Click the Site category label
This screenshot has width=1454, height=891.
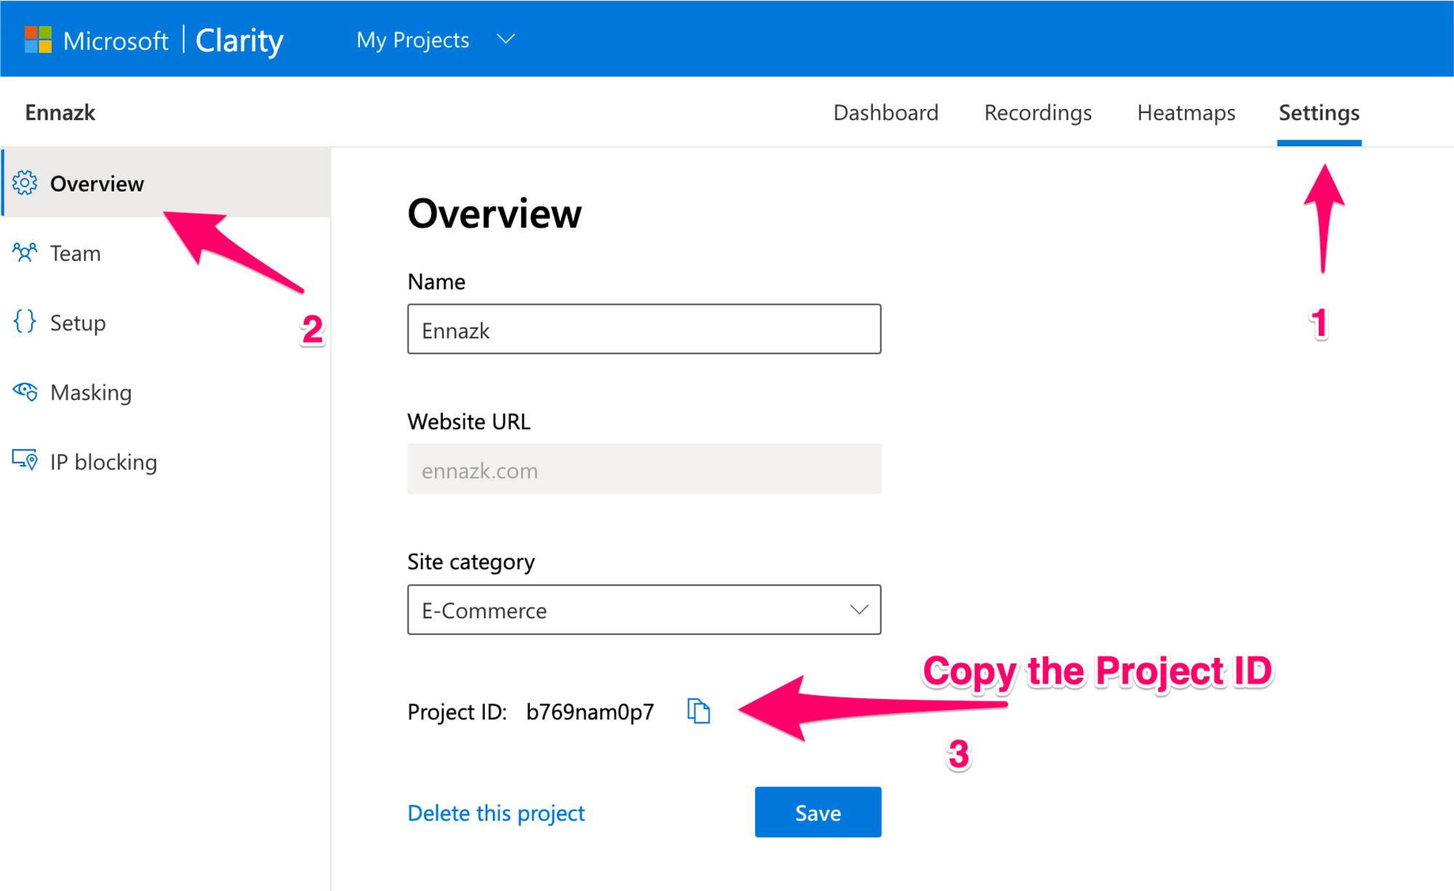[471, 562]
